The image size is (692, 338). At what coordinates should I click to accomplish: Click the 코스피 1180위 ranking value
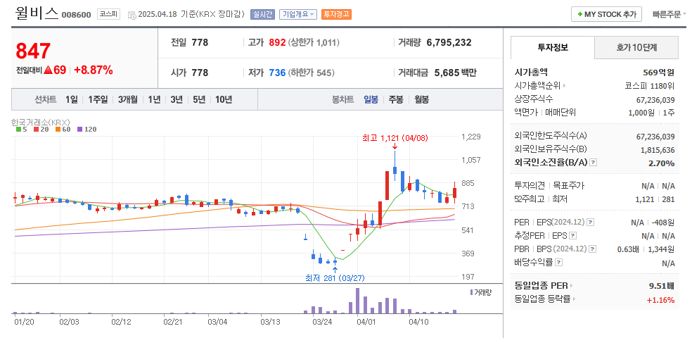(650, 86)
